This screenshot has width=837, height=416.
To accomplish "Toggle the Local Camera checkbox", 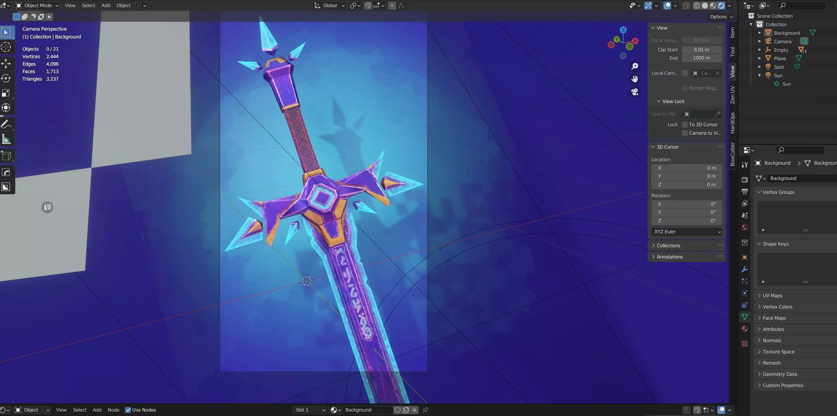I will [685, 73].
